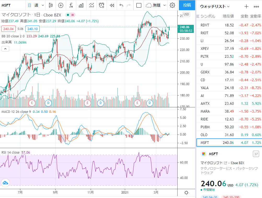Click the compare or add symbol icon

pyautogui.click(x=61, y=5)
